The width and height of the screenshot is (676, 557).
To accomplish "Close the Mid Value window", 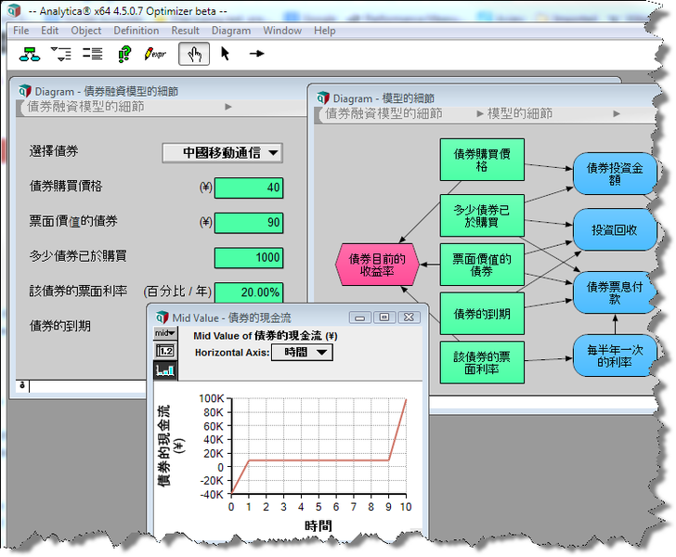I will tap(409, 317).
